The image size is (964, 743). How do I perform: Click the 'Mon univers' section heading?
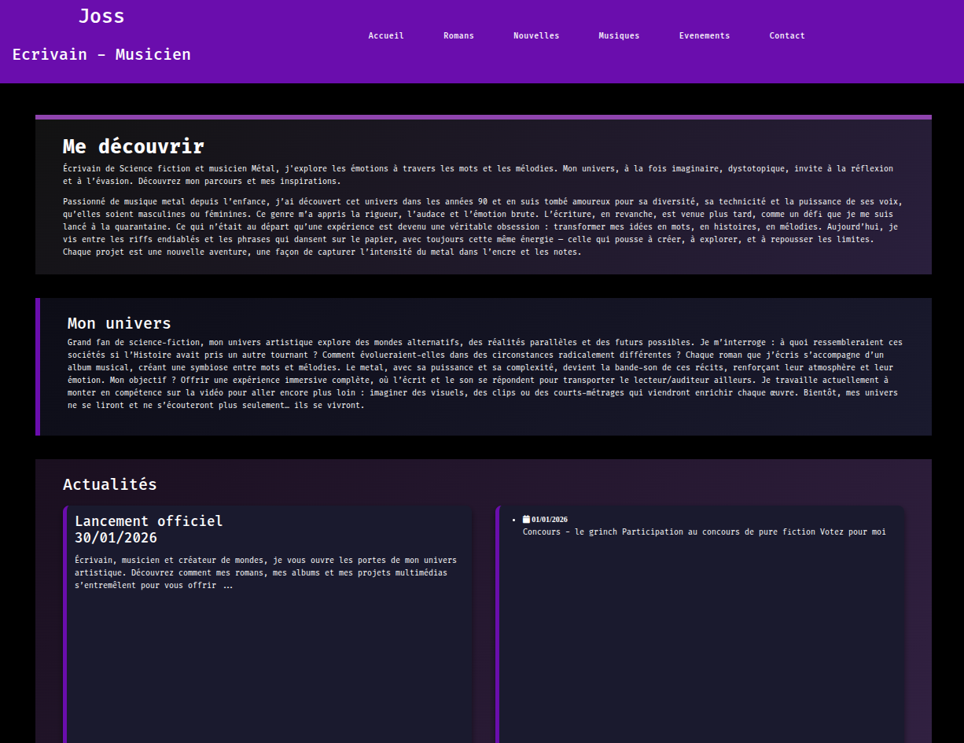point(120,322)
